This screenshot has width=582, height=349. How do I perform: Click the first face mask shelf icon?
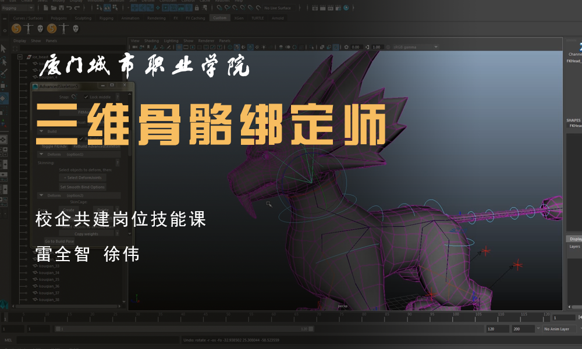[40, 28]
